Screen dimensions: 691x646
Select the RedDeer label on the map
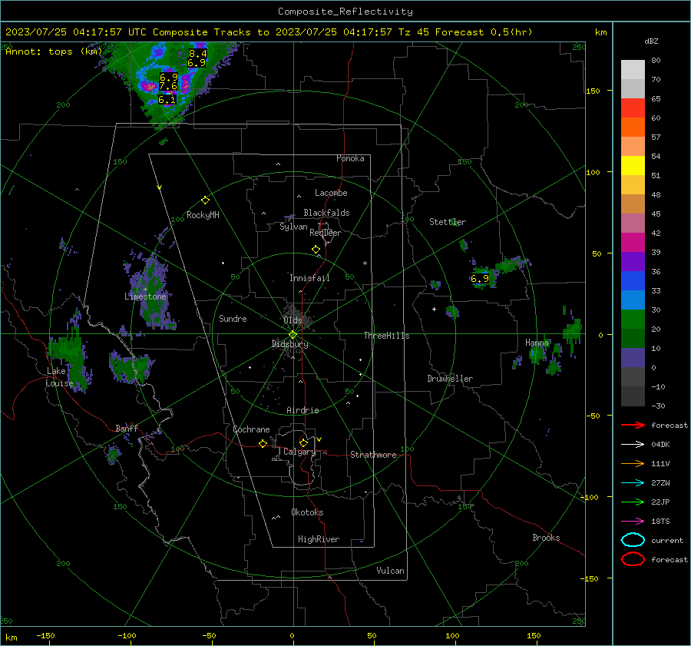tap(326, 233)
